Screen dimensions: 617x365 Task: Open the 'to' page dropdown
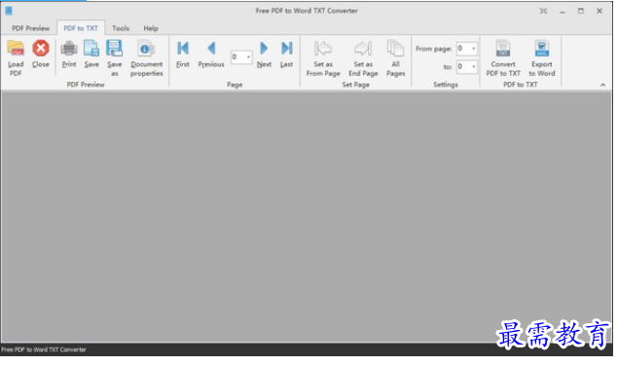point(473,66)
